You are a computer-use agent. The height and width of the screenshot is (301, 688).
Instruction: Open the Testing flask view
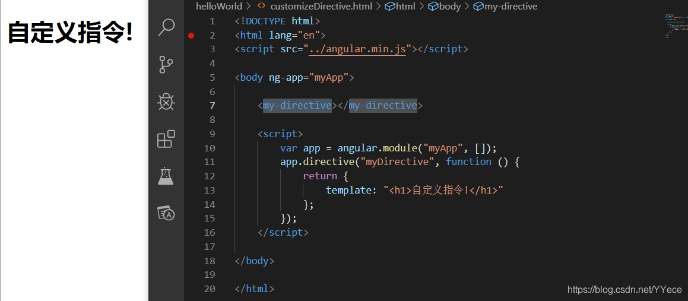166,176
